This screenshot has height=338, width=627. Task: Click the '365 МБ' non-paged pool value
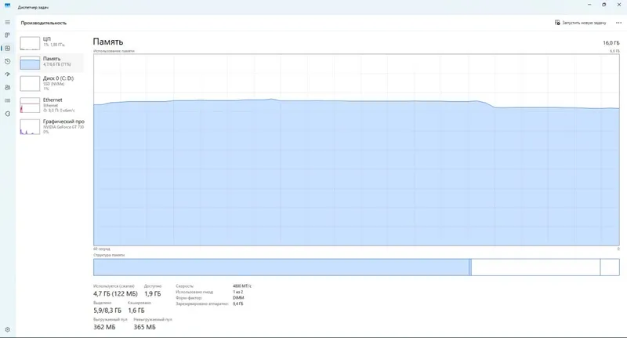pos(145,327)
